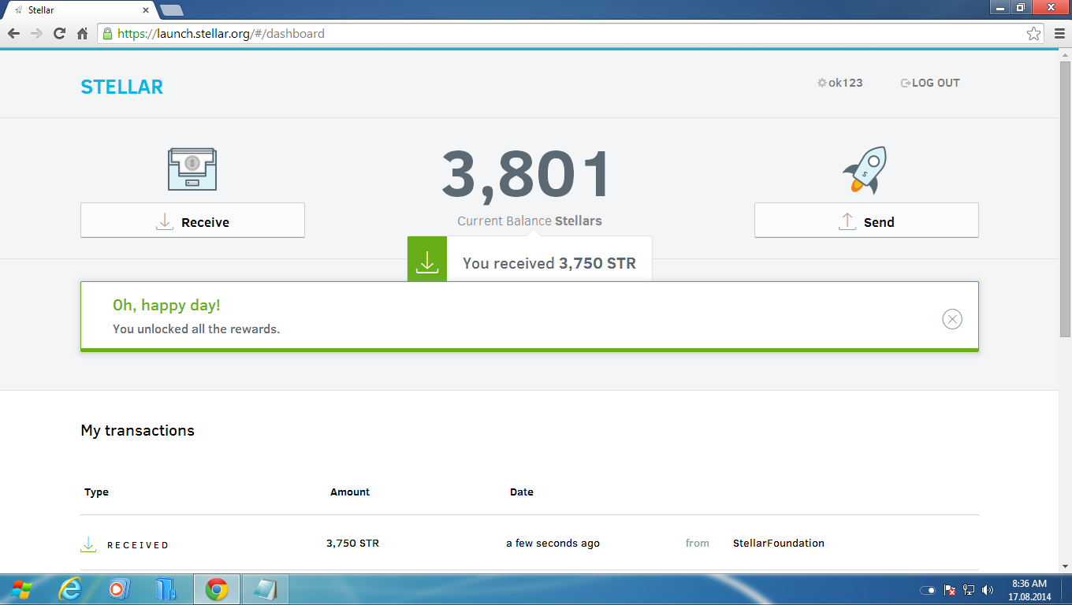Click the Action Center flag tray icon

[x=951, y=590]
